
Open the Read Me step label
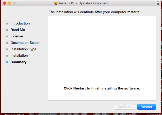(x=18, y=30)
